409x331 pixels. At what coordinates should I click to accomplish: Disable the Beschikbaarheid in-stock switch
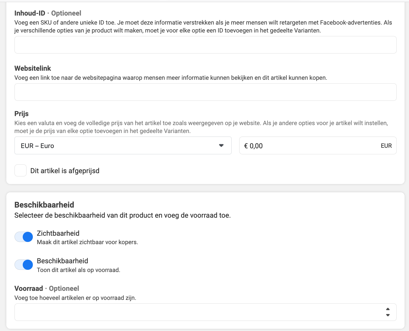click(x=24, y=265)
